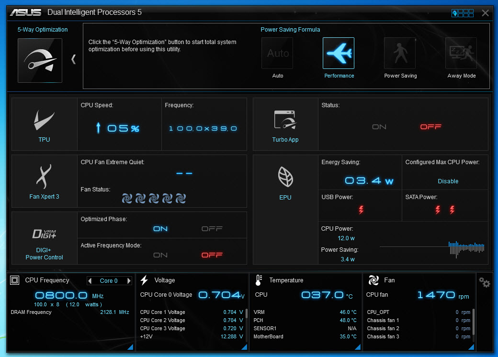This screenshot has width=498, height=357.
Task: Start the 5-Way Optimization speedometer button
Action: 40,60
